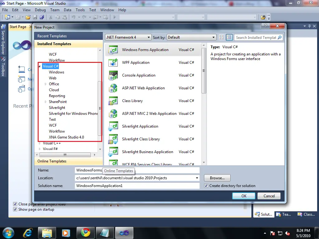Select the WPF Application template icon
The image size is (319, 239).
click(113, 63)
